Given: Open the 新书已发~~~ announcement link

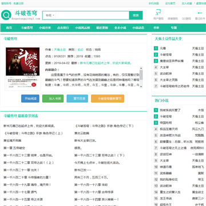Looking at the screenshot, I should [83, 170].
